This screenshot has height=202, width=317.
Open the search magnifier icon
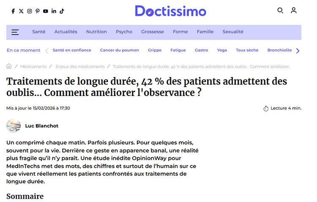pos(280,11)
